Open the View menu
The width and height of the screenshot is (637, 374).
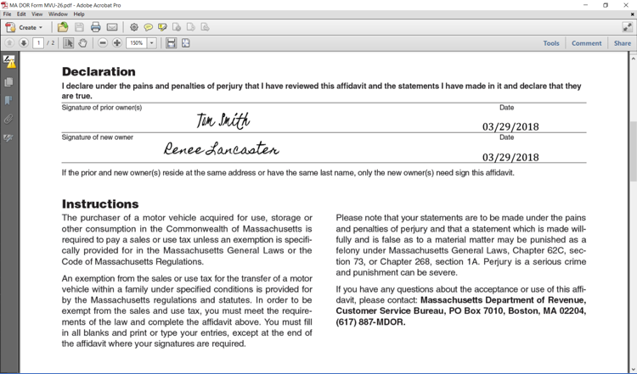[37, 14]
